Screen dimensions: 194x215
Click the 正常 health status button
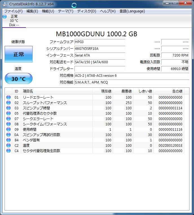coord(19,54)
